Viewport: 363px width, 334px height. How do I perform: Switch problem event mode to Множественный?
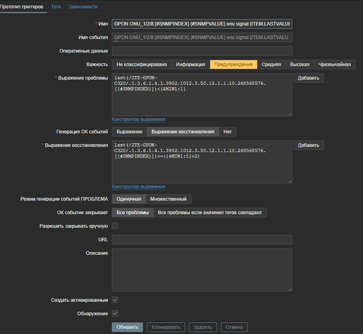click(x=168, y=199)
